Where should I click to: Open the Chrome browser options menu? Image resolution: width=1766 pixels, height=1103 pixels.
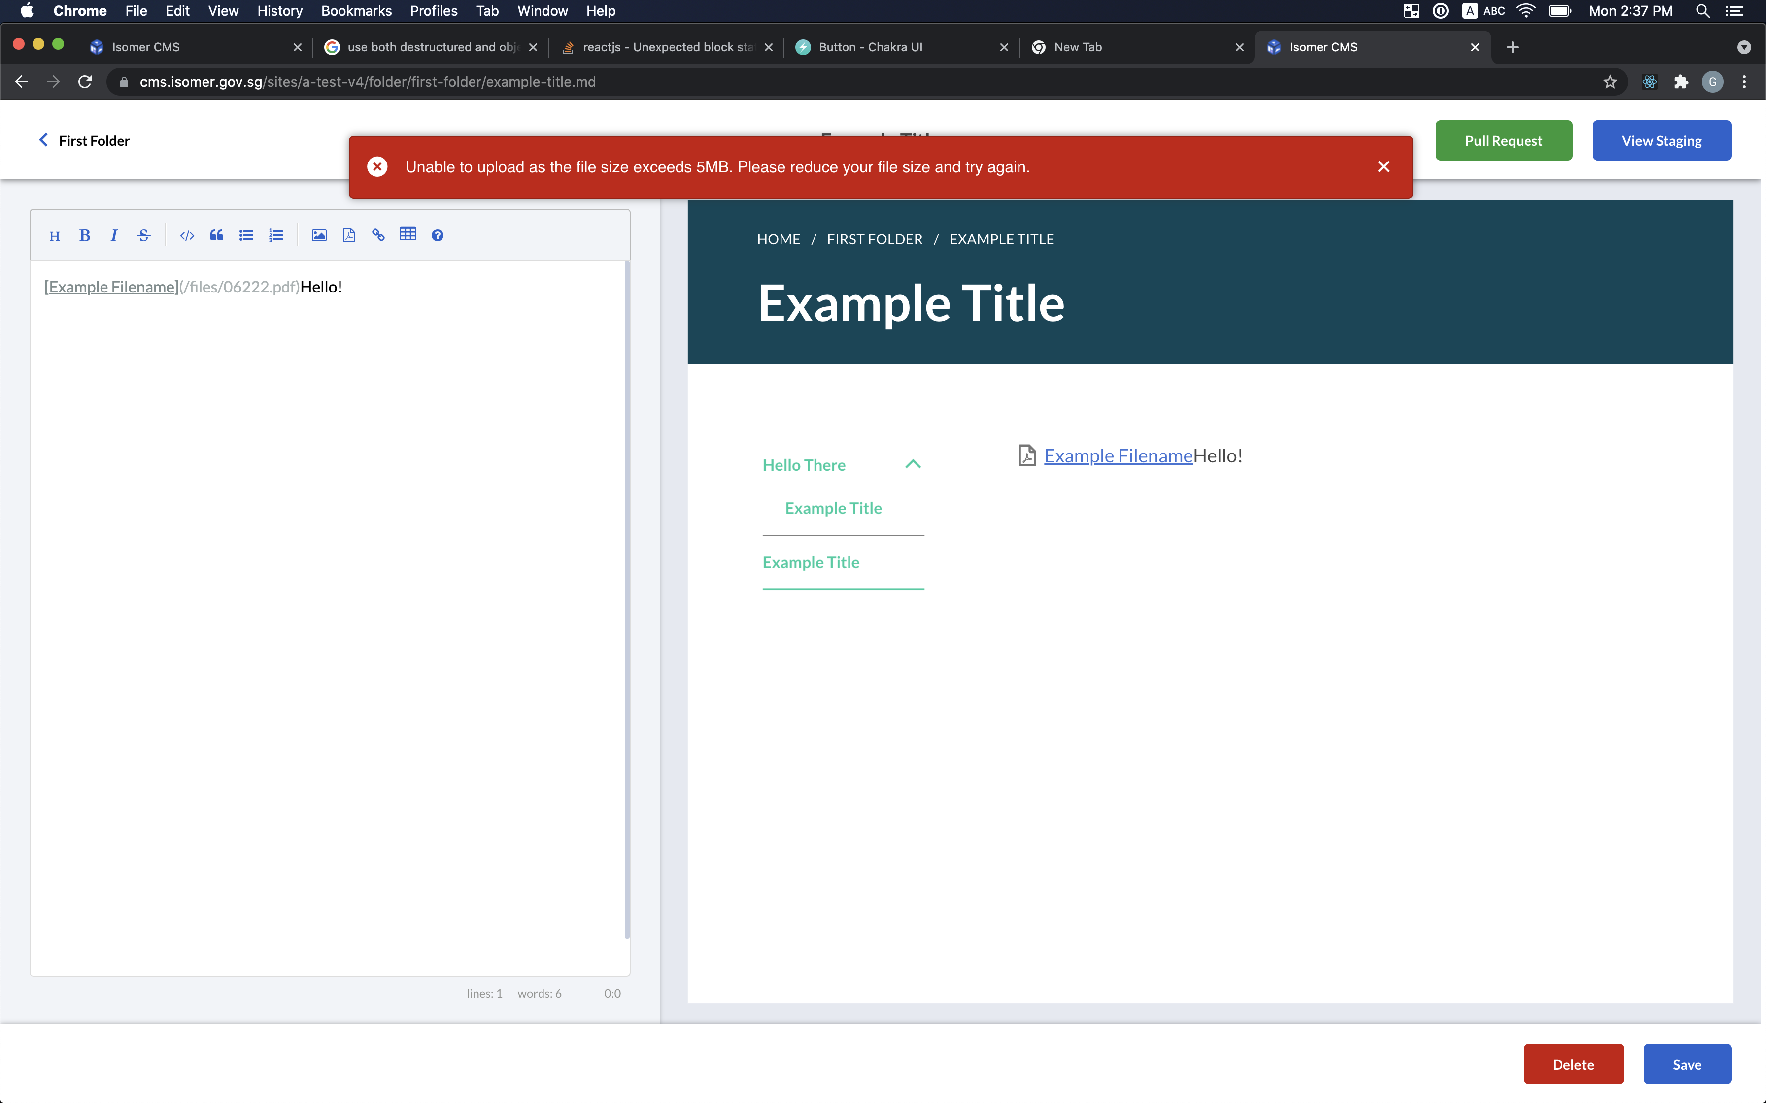pyautogui.click(x=1744, y=81)
